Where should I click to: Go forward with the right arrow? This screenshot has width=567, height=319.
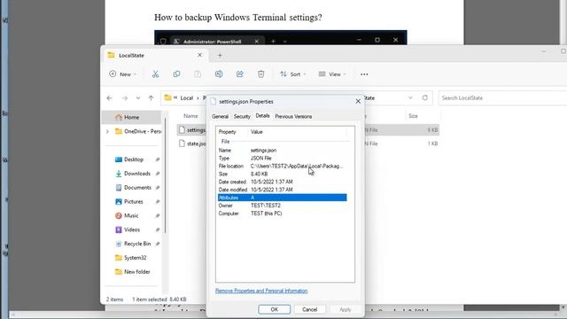click(124, 98)
